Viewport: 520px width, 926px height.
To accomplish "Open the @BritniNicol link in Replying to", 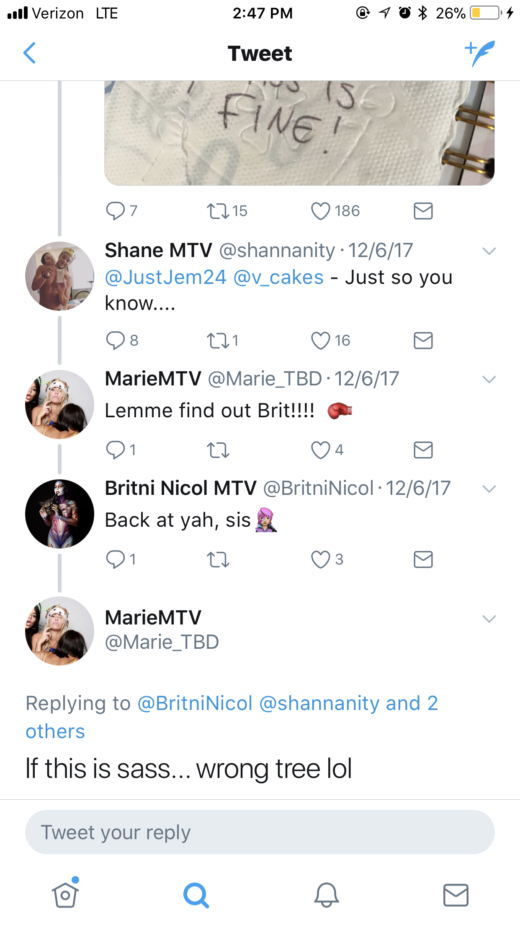I will tap(195, 703).
